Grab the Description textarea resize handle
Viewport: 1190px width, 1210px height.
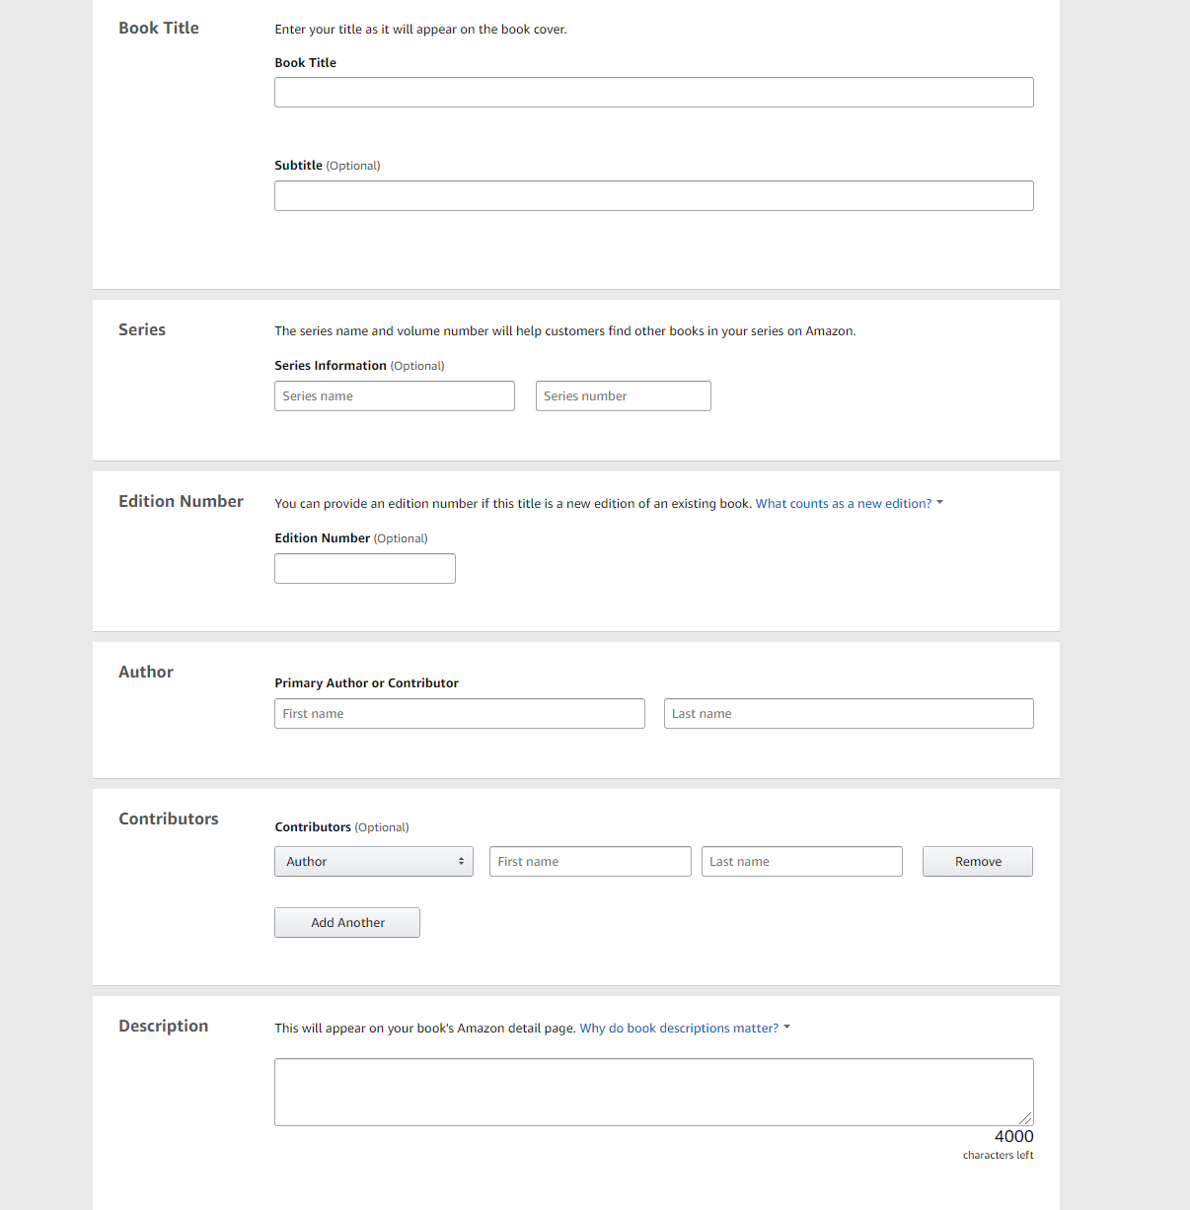[x=1026, y=1119]
